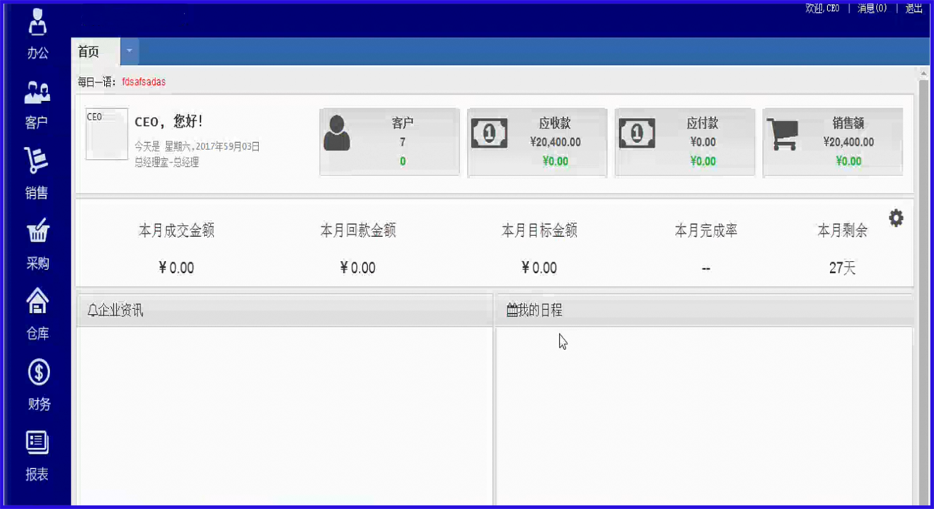The image size is (934, 509).
Task: Open the gear settings for monthly stats
Action: pos(896,218)
